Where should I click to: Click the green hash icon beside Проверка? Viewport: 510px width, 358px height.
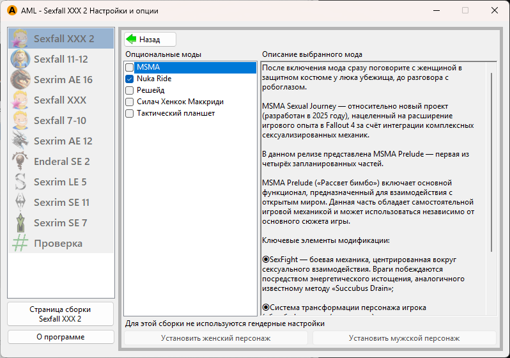pos(20,243)
